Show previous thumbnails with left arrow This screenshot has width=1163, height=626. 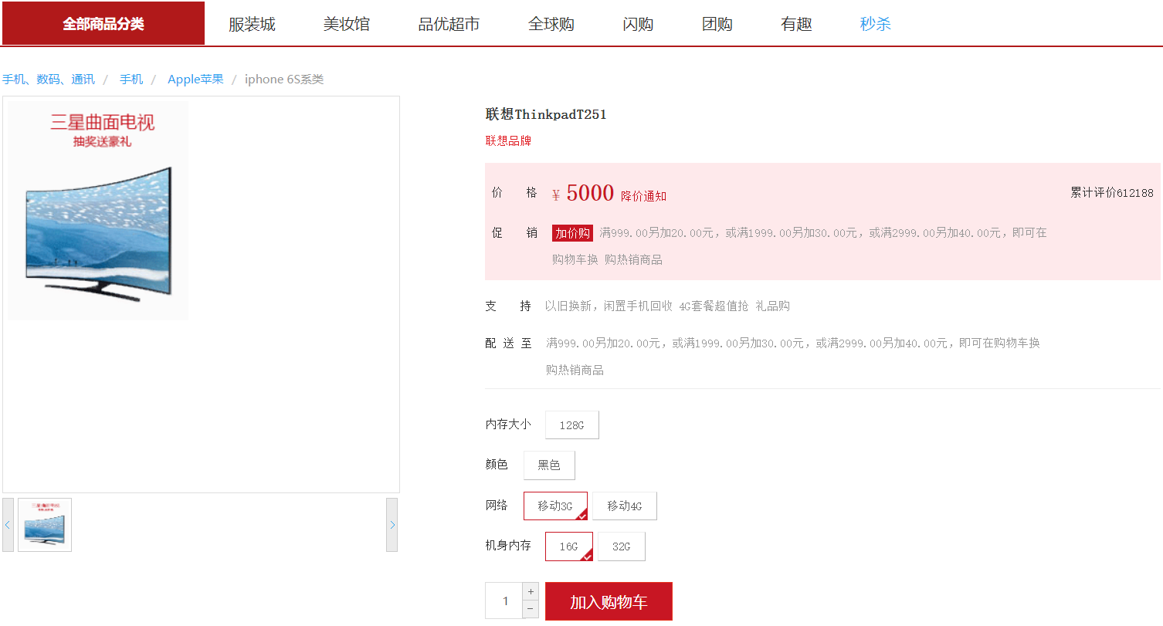click(x=8, y=525)
